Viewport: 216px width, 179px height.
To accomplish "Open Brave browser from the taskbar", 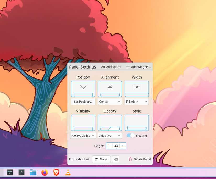I will (x=56, y=172).
